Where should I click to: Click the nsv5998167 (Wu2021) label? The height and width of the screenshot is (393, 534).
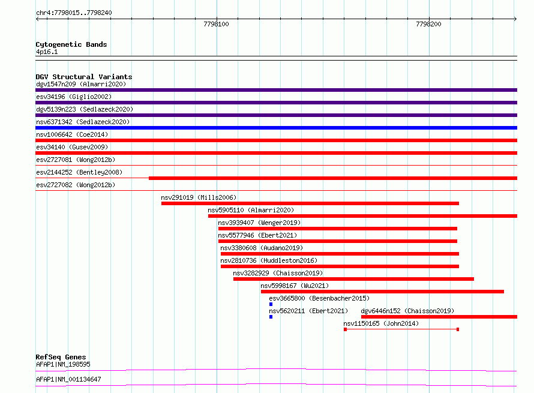(295, 286)
